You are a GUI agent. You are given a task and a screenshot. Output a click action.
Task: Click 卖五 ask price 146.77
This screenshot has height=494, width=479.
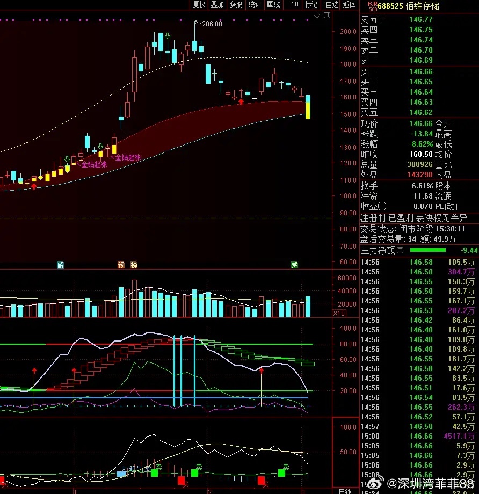tap(420, 19)
